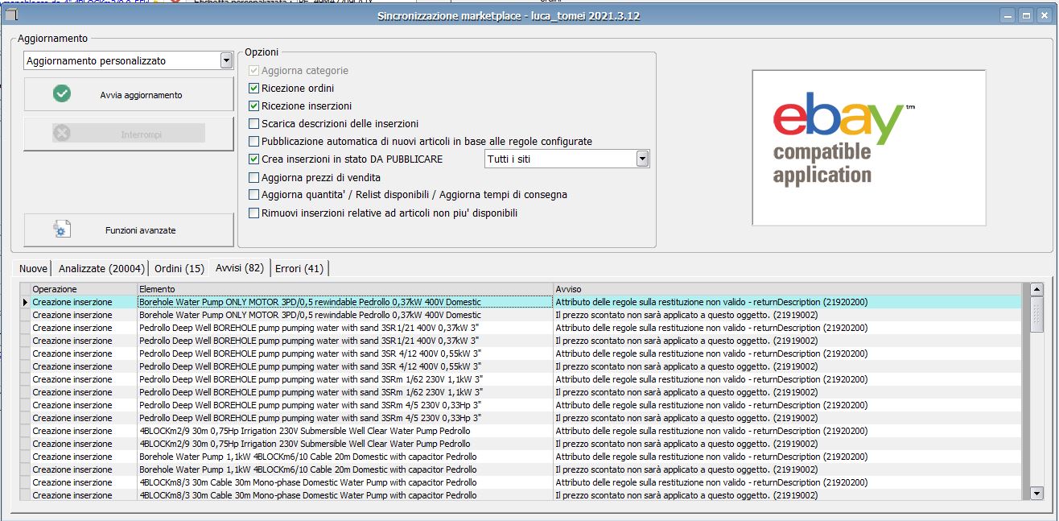Uncheck Ricezione inserzioni option
This screenshot has height=521, width=1059.
(x=254, y=106)
